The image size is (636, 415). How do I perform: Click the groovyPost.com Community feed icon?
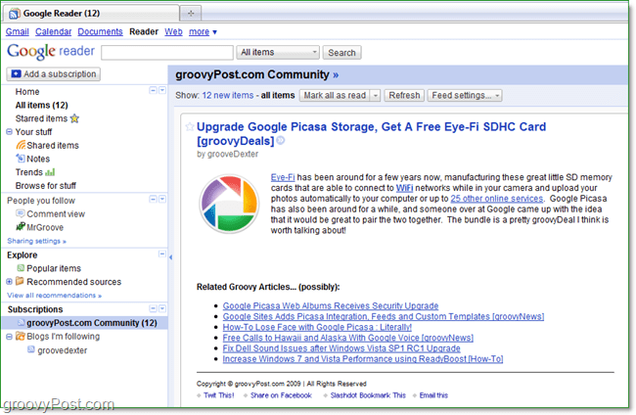[21, 323]
